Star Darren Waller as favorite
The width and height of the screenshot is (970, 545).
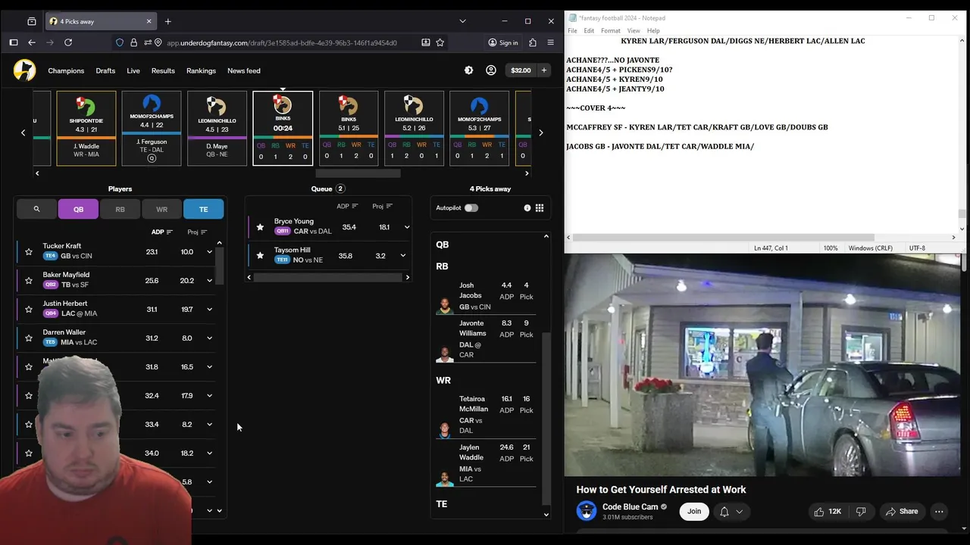[x=29, y=338]
